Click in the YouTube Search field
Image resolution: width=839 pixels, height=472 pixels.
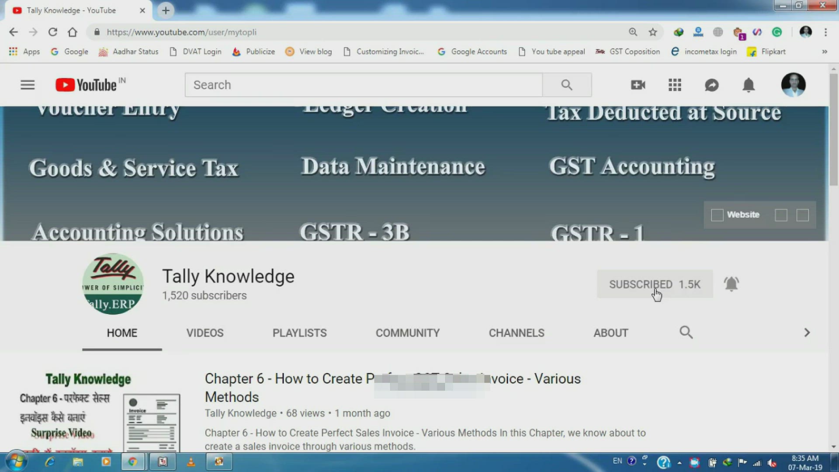(x=364, y=85)
